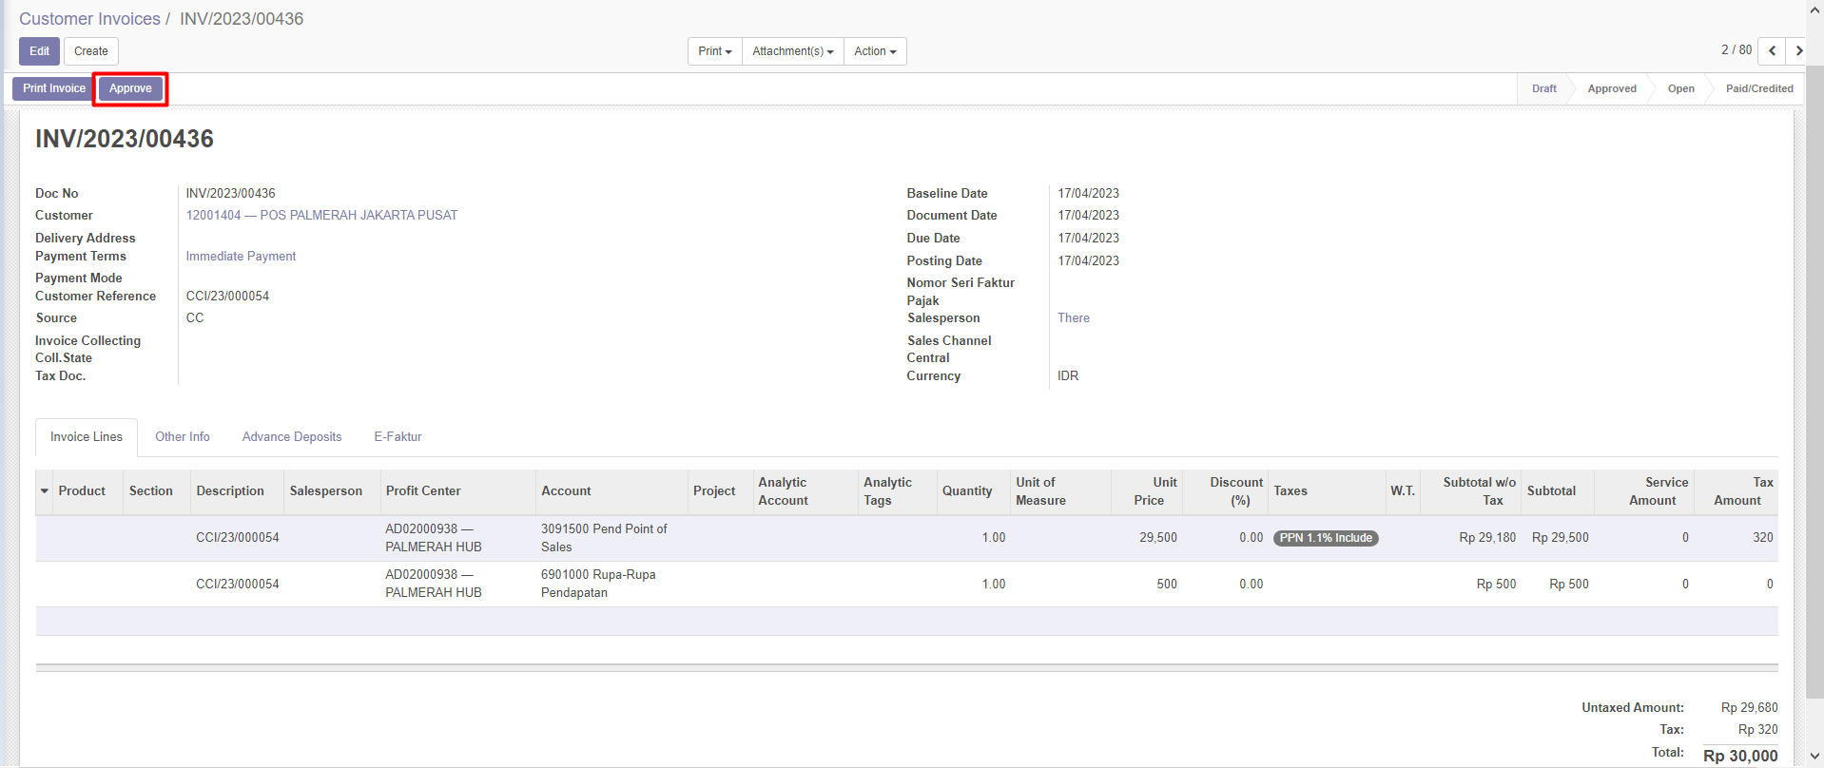
Task: Approve the invoice
Action: point(130,88)
